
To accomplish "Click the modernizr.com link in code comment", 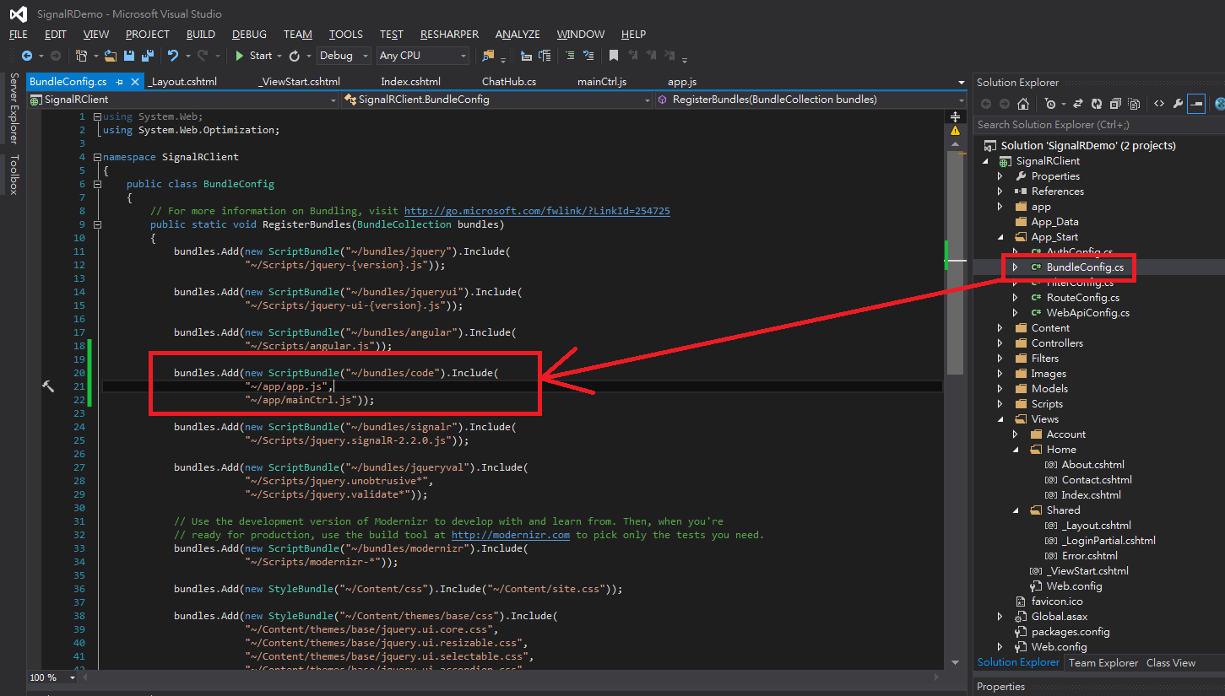I will coord(510,535).
